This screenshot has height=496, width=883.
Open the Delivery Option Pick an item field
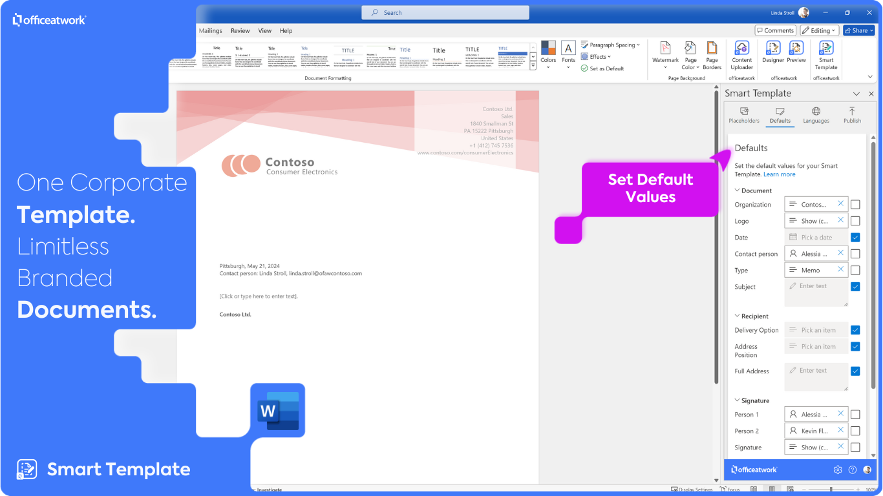(816, 330)
